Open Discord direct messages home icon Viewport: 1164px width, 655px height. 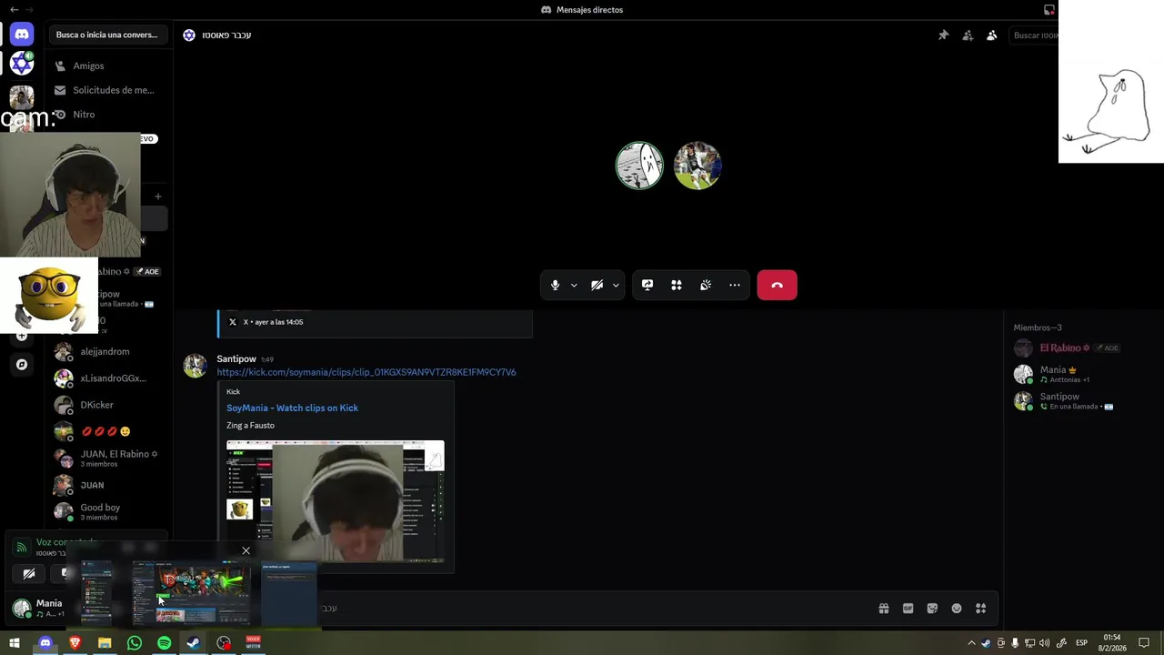point(22,34)
